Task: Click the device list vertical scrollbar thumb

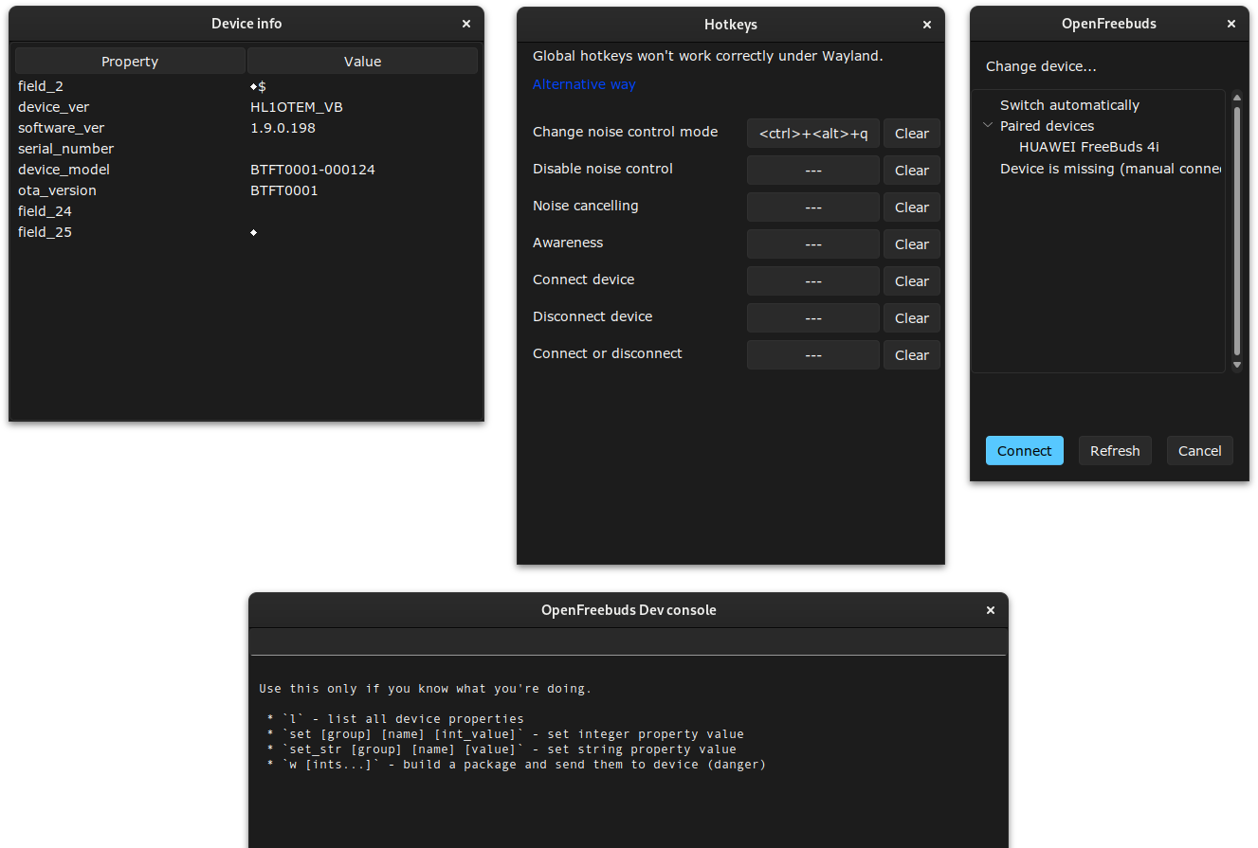Action: [1236, 230]
